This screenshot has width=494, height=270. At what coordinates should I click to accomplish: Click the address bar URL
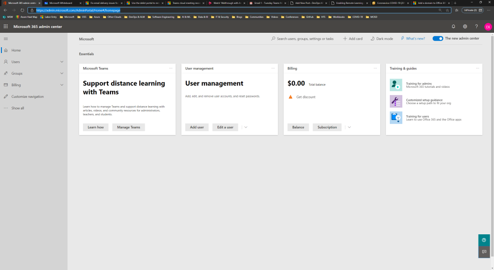(x=78, y=10)
